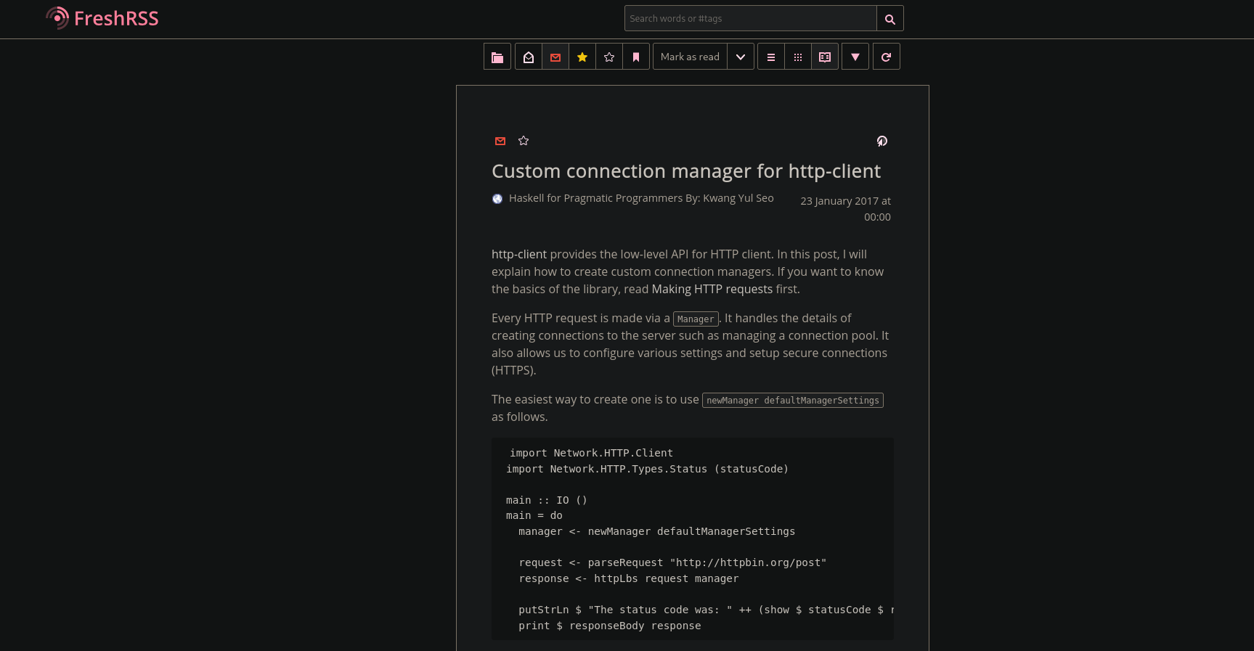Switch to normal list view
The height and width of the screenshot is (651, 1254).
tap(771, 57)
